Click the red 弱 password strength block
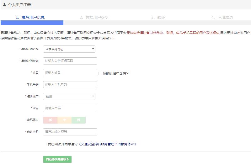 point(50,120)
